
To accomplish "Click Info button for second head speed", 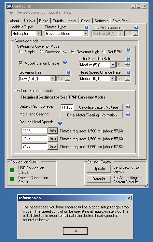I will coord(53,139).
